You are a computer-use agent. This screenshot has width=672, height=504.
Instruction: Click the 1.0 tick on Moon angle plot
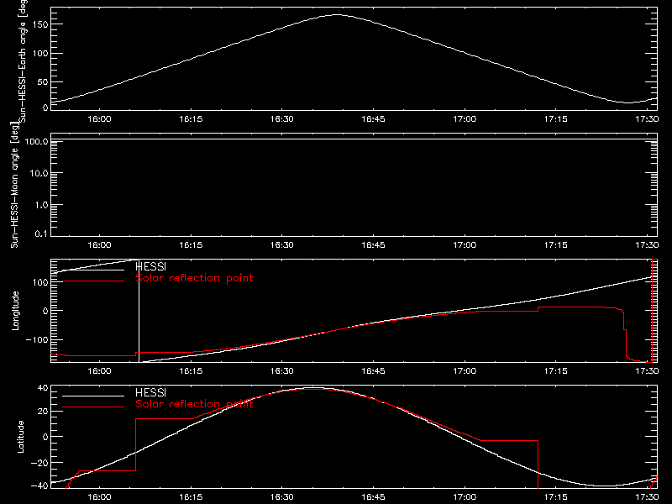click(x=41, y=205)
